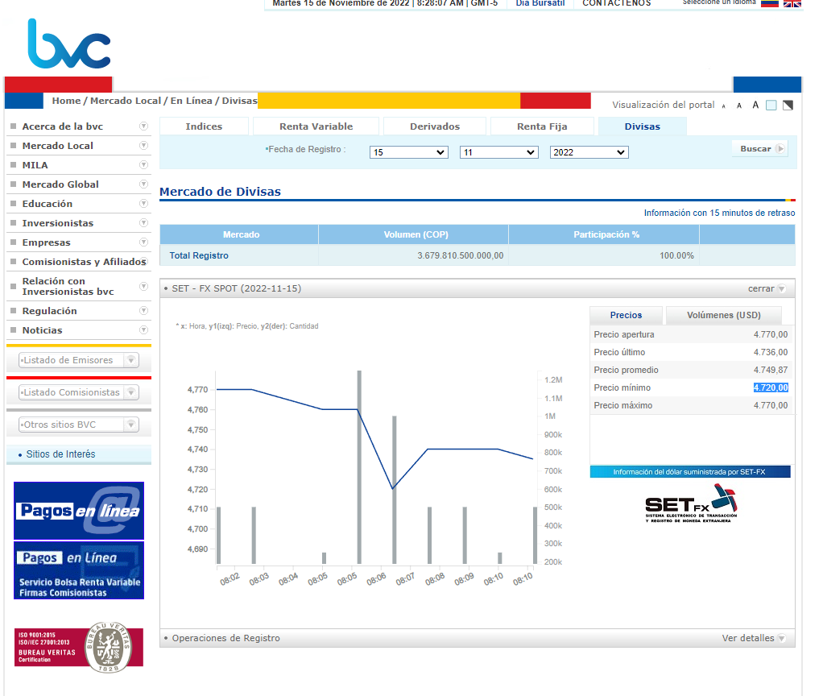Click the Precio último value 4.736,00
Image resolution: width=823 pixels, height=696 pixels.
point(771,352)
